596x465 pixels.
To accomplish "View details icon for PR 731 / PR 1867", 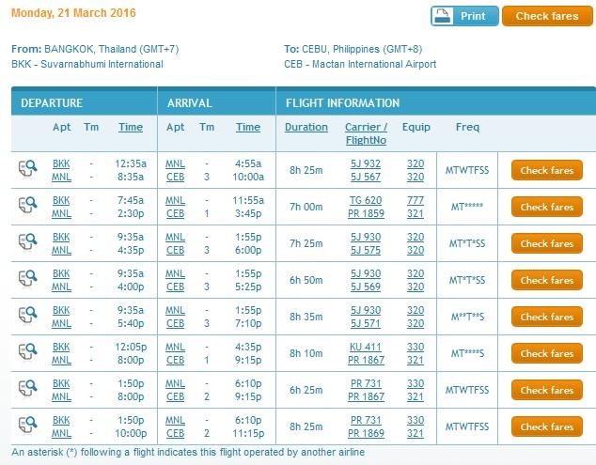I will point(28,389).
